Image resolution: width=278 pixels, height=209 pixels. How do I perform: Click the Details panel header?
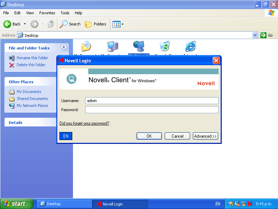[x=30, y=123]
